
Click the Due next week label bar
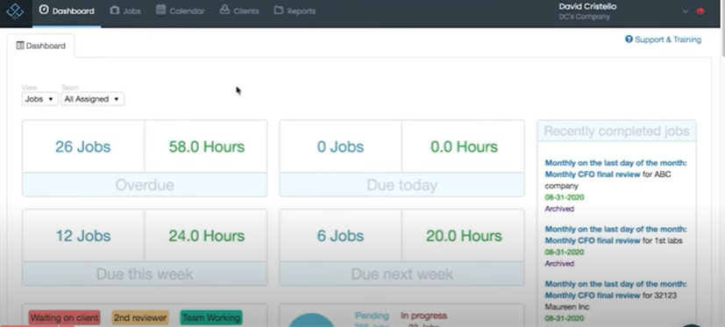[402, 274]
